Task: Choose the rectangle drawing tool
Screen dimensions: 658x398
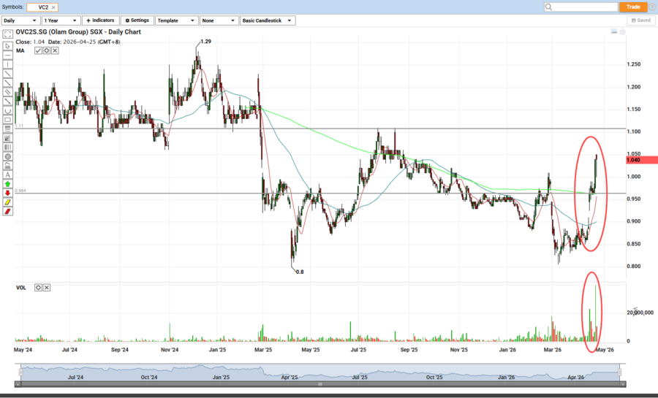Action: [x=8, y=119]
